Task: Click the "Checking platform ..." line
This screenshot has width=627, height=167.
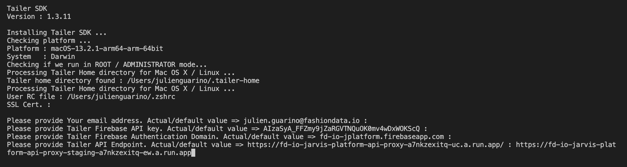Action: point(49,41)
